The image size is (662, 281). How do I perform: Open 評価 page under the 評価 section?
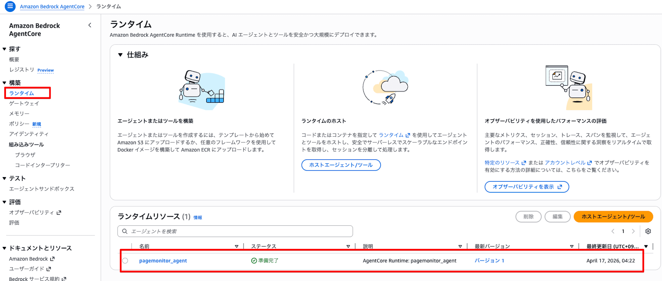click(x=14, y=223)
